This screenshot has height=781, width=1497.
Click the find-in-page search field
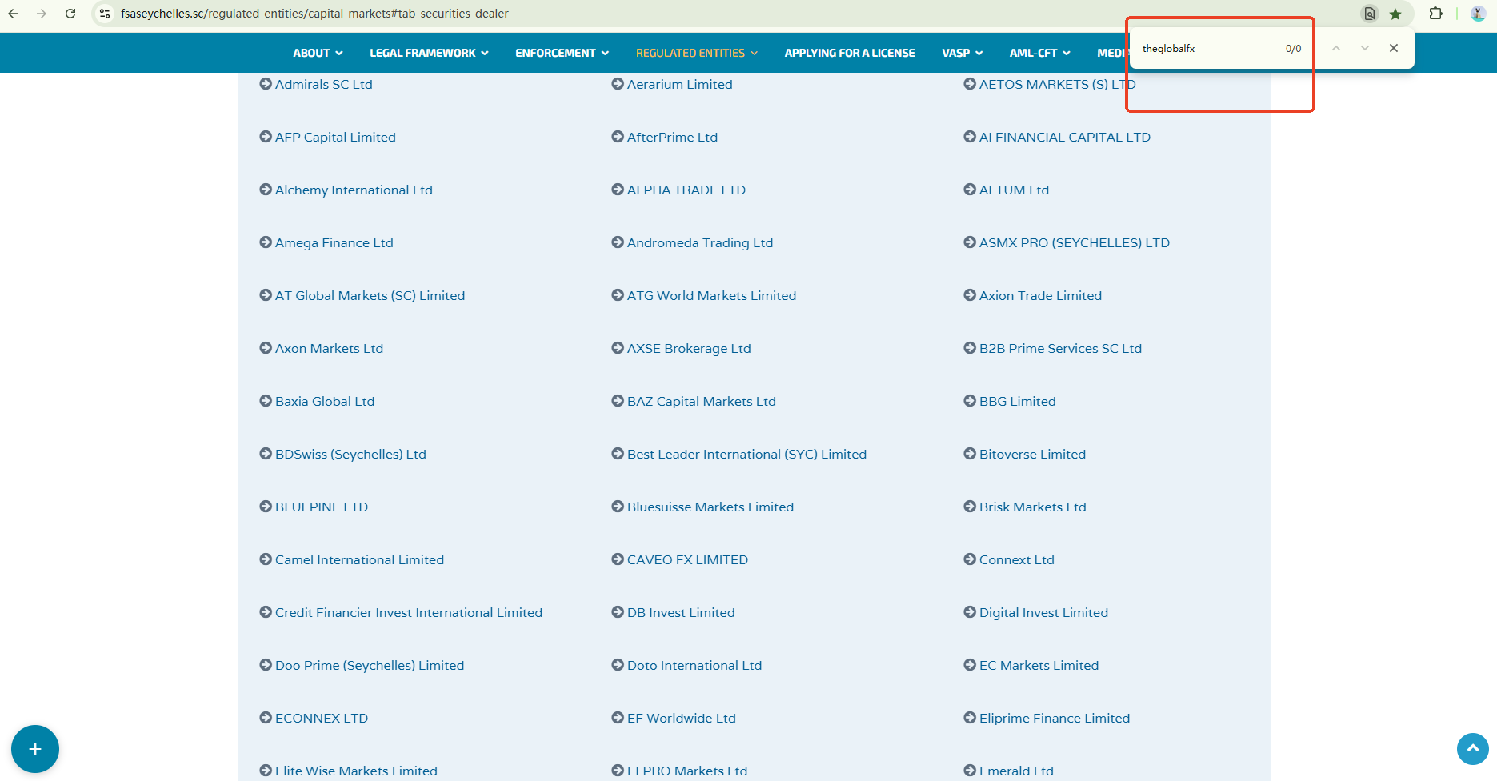1208,49
